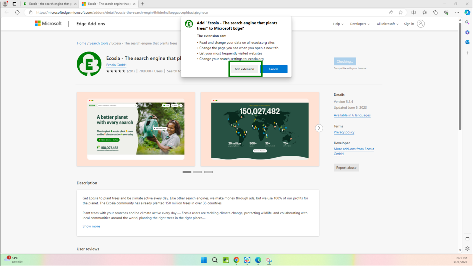Open taskbar Search
The height and width of the screenshot is (266, 473).
215,260
